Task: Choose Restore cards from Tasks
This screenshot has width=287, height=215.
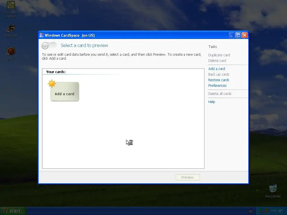Action: pos(219,80)
